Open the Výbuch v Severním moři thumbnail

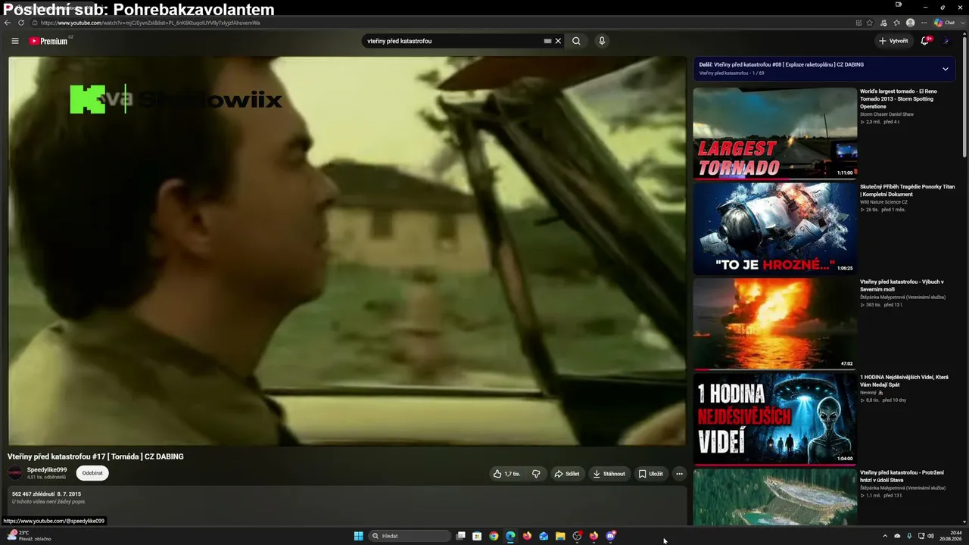pos(775,324)
